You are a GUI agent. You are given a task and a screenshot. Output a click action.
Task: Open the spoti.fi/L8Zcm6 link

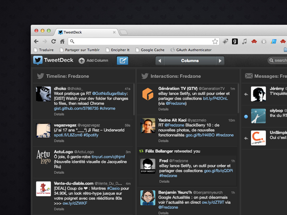click(68, 135)
